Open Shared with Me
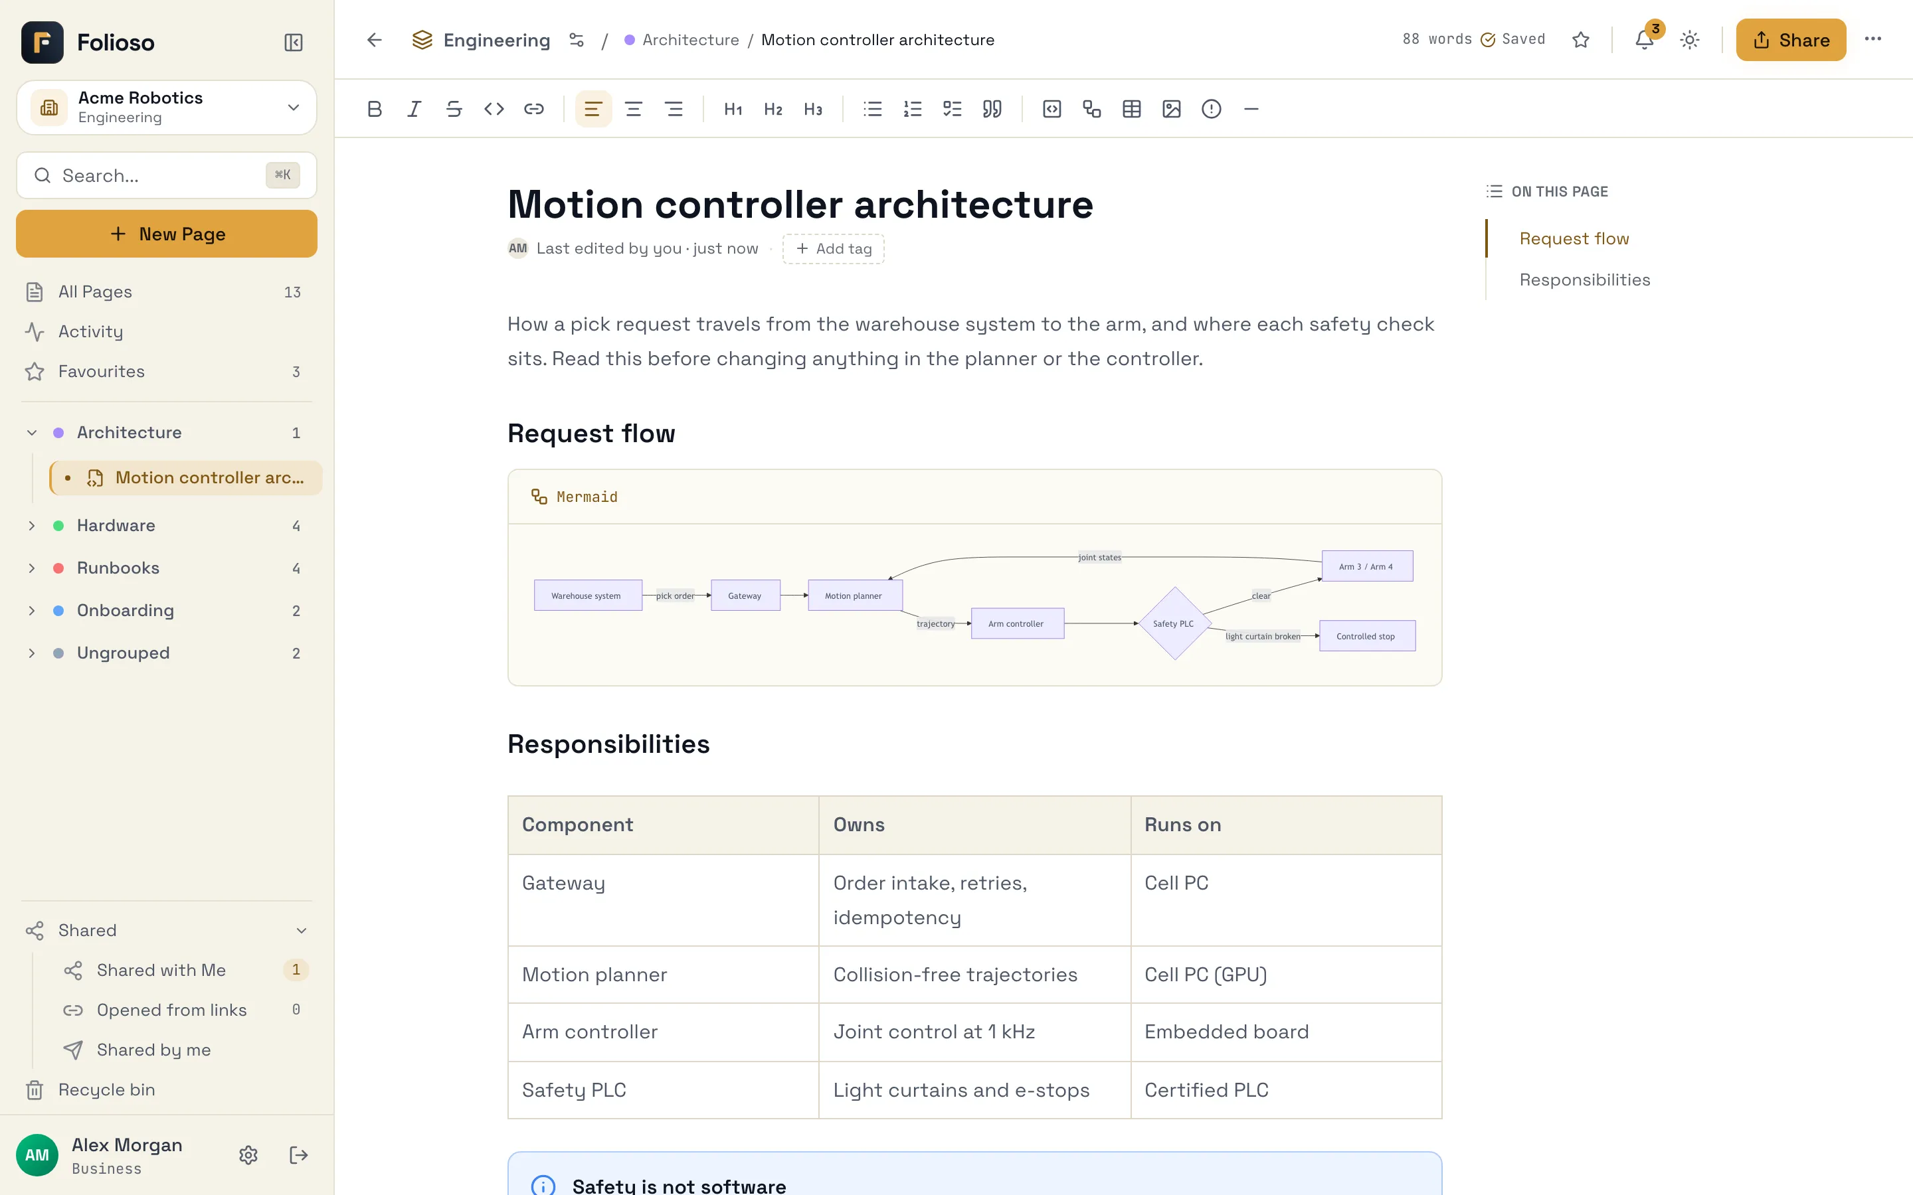Viewport: 1913px width, 1195px height. 186,970
